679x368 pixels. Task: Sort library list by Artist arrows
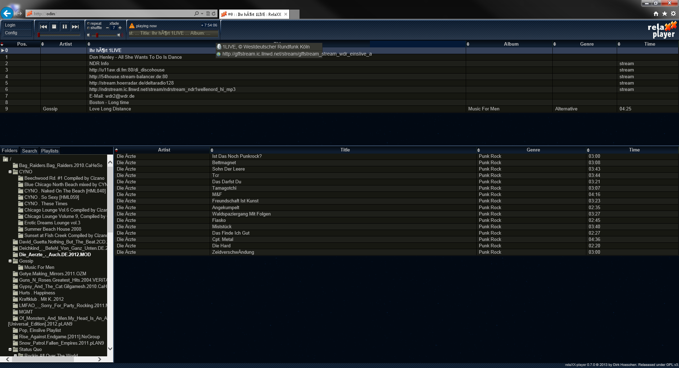click(x=116, y=150)
